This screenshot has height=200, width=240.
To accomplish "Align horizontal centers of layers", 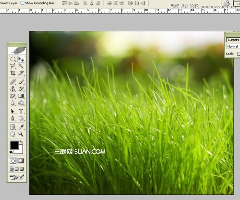I will [x=92, y=3].
